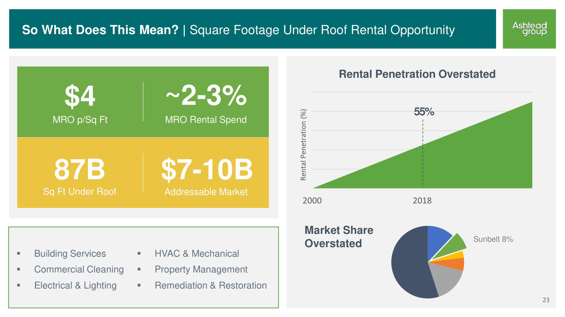Click the 'MRO Rental Spend' label

[206, 120]
